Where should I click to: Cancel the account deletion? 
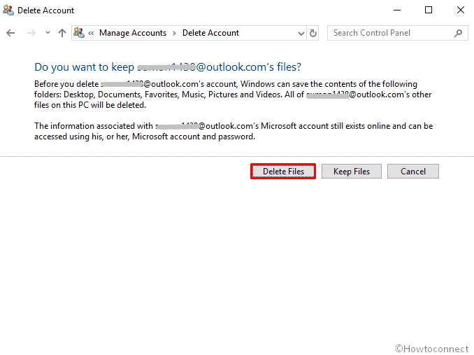[x=413, y=172]
